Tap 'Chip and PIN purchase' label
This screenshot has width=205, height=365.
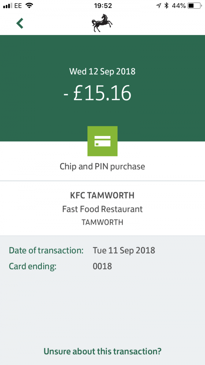coord(102,166)
